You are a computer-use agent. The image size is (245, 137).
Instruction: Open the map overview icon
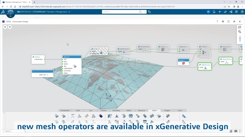240,27
